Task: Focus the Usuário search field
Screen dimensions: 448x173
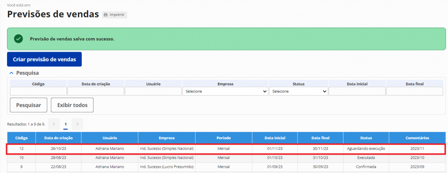Action: point(153,91)
